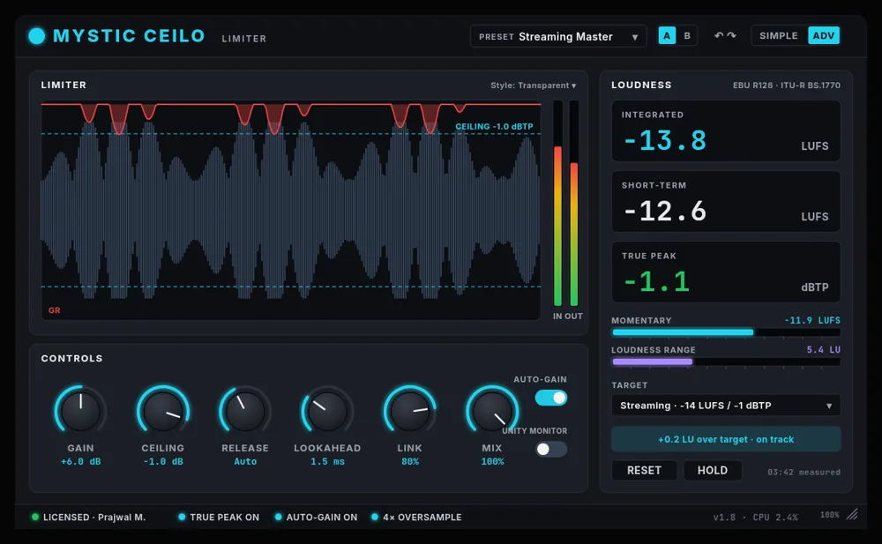
Task: Click the Release knob
Action: 244,411
